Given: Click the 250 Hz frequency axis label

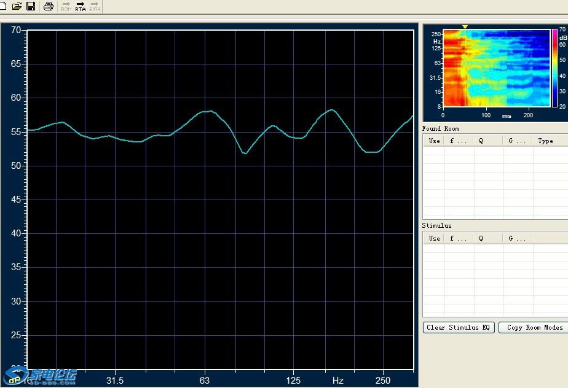Looking at the screenshot, I should [382, 381].
